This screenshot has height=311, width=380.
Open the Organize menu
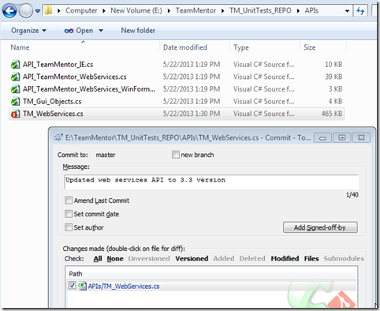(x=28, y=31)
